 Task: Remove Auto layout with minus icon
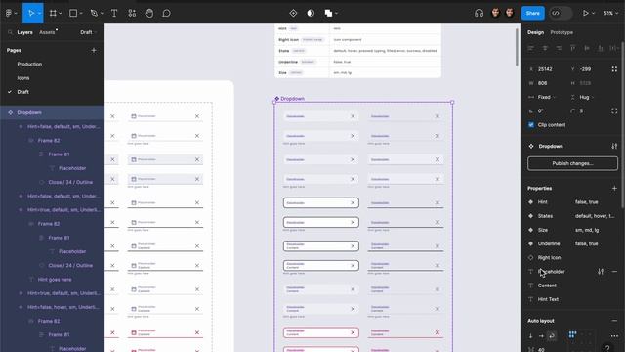click(614, 321)
